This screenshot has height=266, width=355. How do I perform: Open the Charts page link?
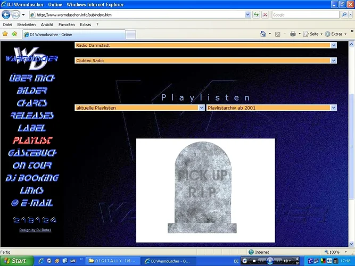pos(32,103)
